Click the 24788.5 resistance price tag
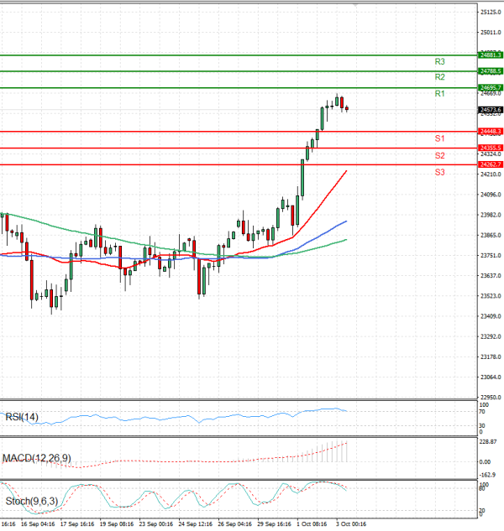Image resolution: width=504 pixels, height=531 pixels. [490, 71]
